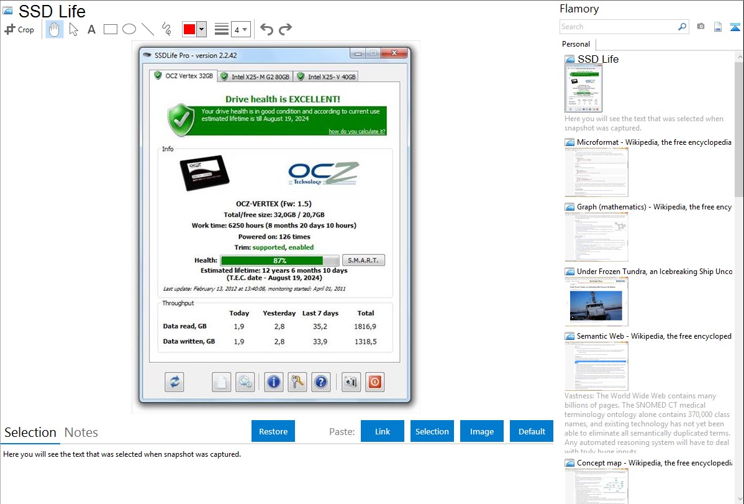Open the Intel X25-M G2 80GB tab
Screen dimensions: 744x504
coord(255,76)
